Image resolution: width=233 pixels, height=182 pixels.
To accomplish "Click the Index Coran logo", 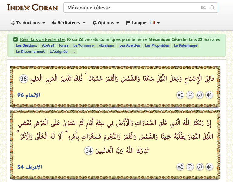I will point(32,8).
